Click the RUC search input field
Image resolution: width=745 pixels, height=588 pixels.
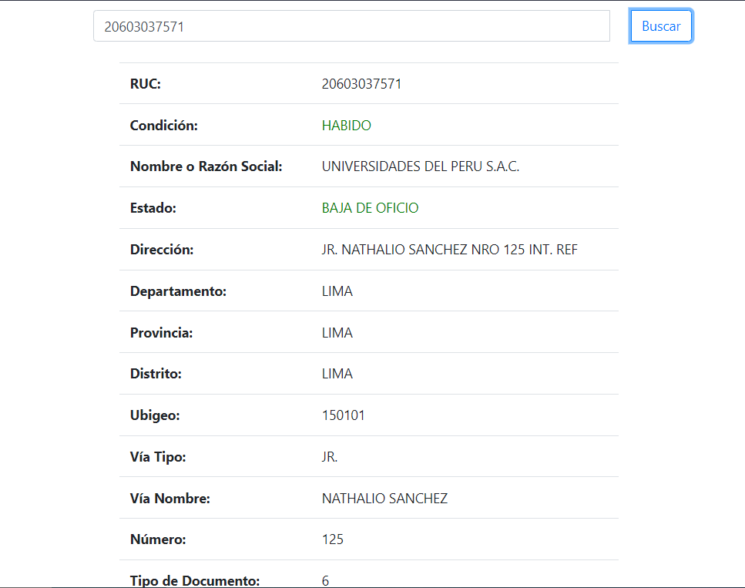point(351,25)
